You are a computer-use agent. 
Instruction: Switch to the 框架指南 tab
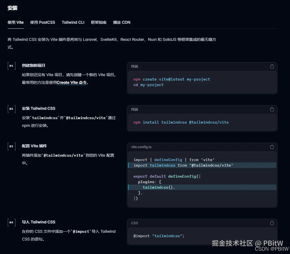pyautogui.click(x=99, y=22)
